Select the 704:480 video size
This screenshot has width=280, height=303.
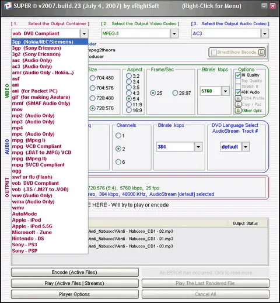click(93, 78)
